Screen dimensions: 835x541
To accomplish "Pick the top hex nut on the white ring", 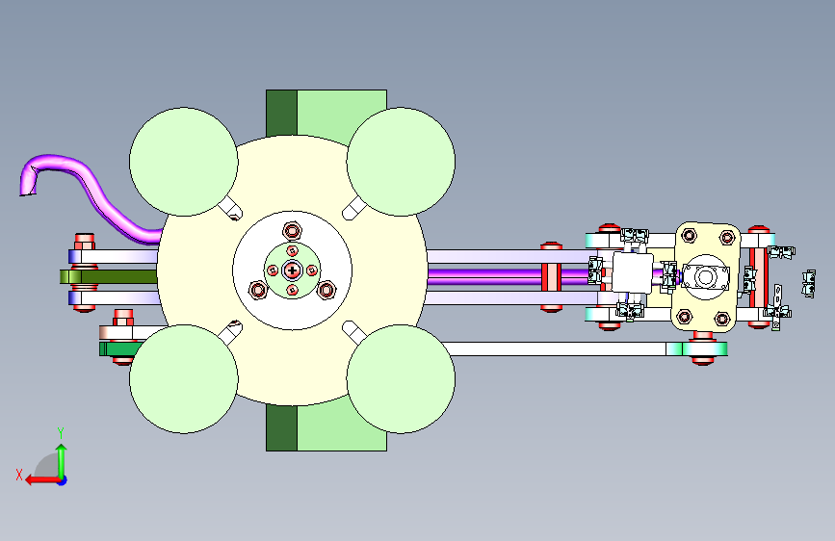I will [293, 232].
